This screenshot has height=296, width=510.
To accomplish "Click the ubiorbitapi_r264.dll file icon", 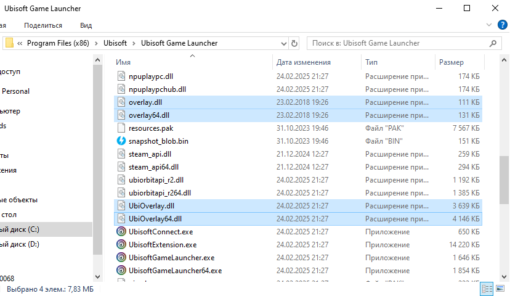I will [x=121, y=193].
